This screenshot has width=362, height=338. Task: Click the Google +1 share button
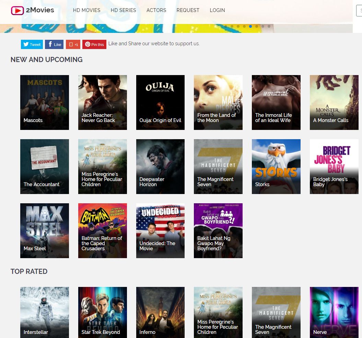click(x=73, y=44)
